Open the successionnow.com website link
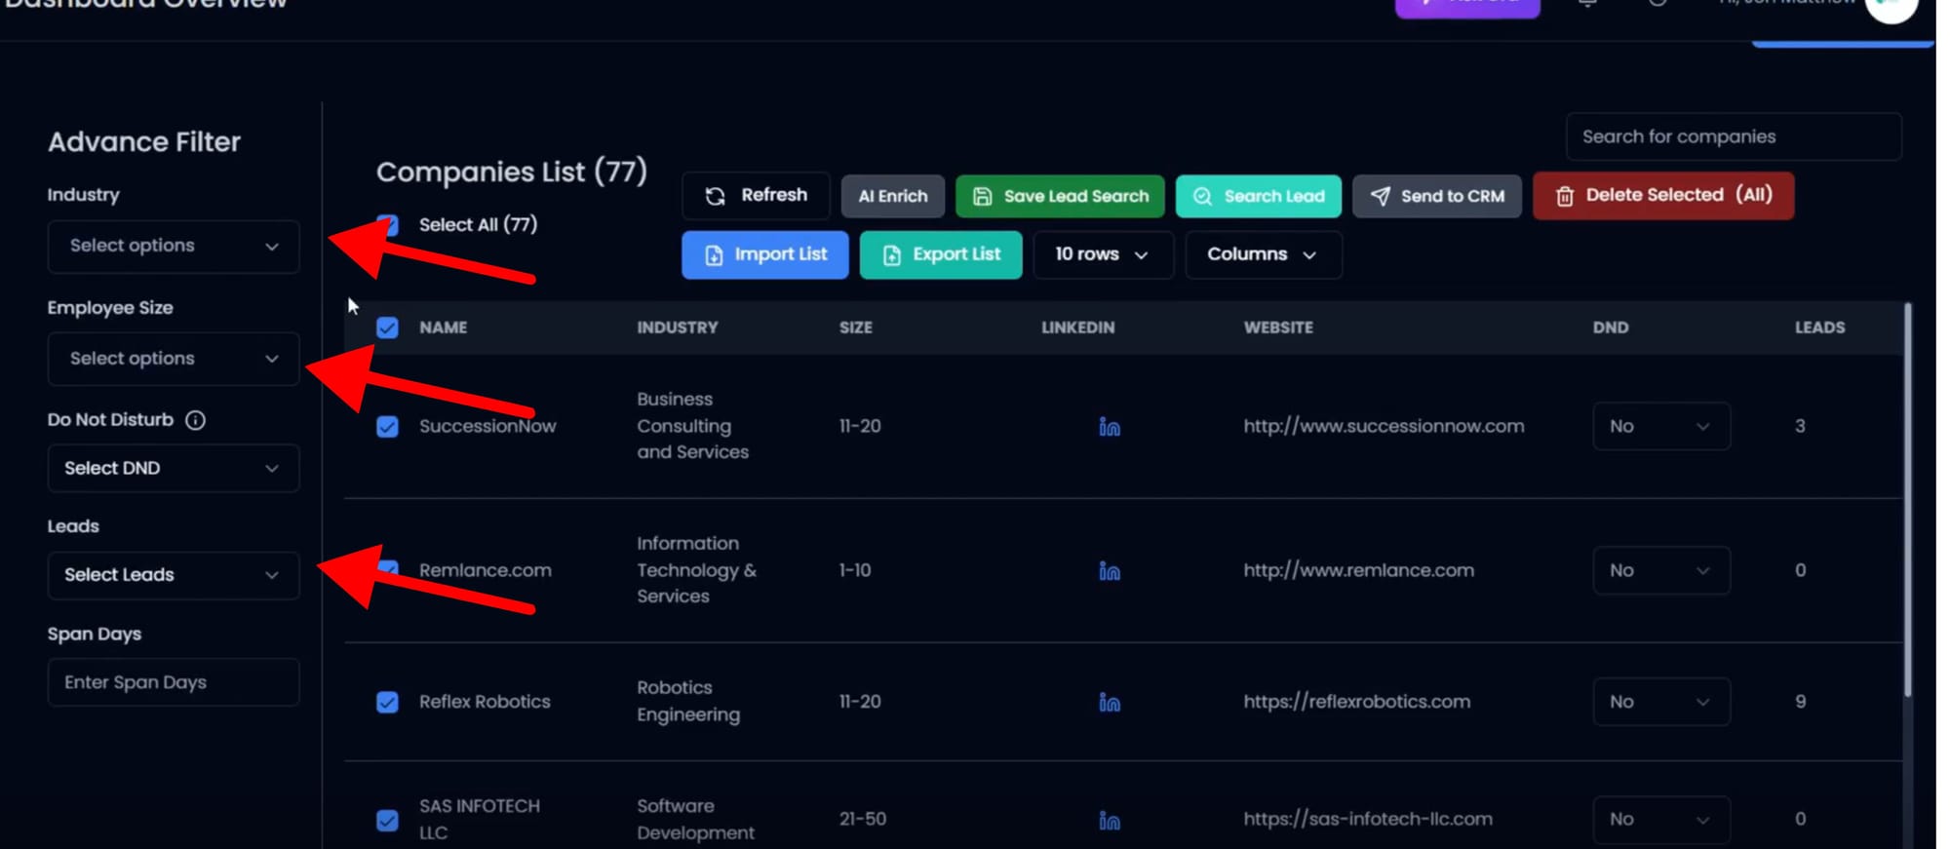Screen dimensions: 1950x849 1383,427
